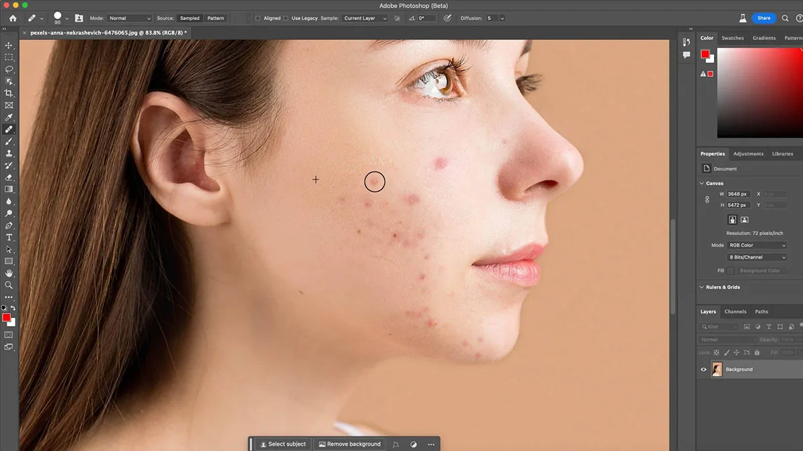Open the Clone Source panel toggle icon
The width and height of the screenshot is (803, 451).
79,18
